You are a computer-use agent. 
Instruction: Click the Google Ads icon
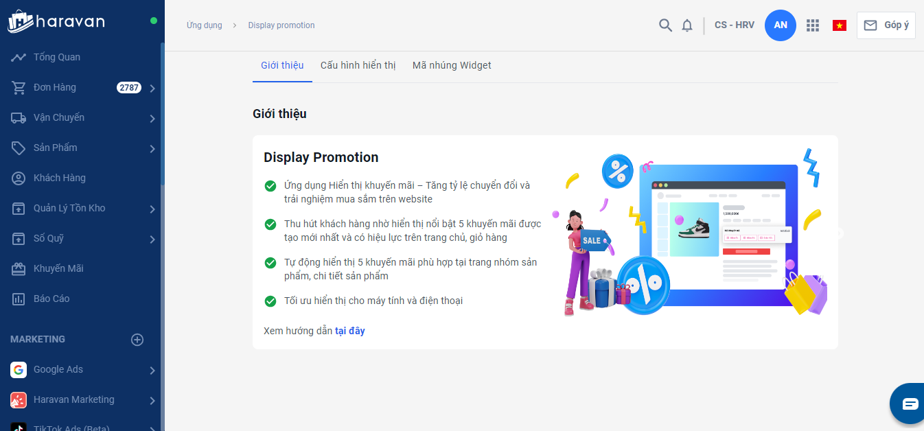[x=19, y=369]
